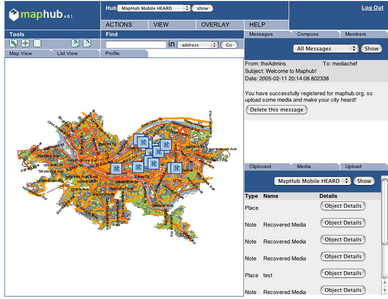The image size is (388, 299).
Task: Open Object Details for the unnamed Place row
Action: [x=343, y=206]
